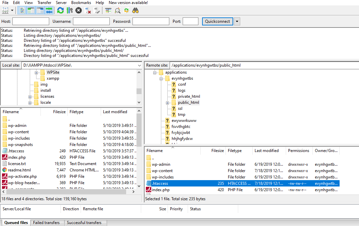Select the local index.php file icon

pyautogui.click(x=5, y=157)
